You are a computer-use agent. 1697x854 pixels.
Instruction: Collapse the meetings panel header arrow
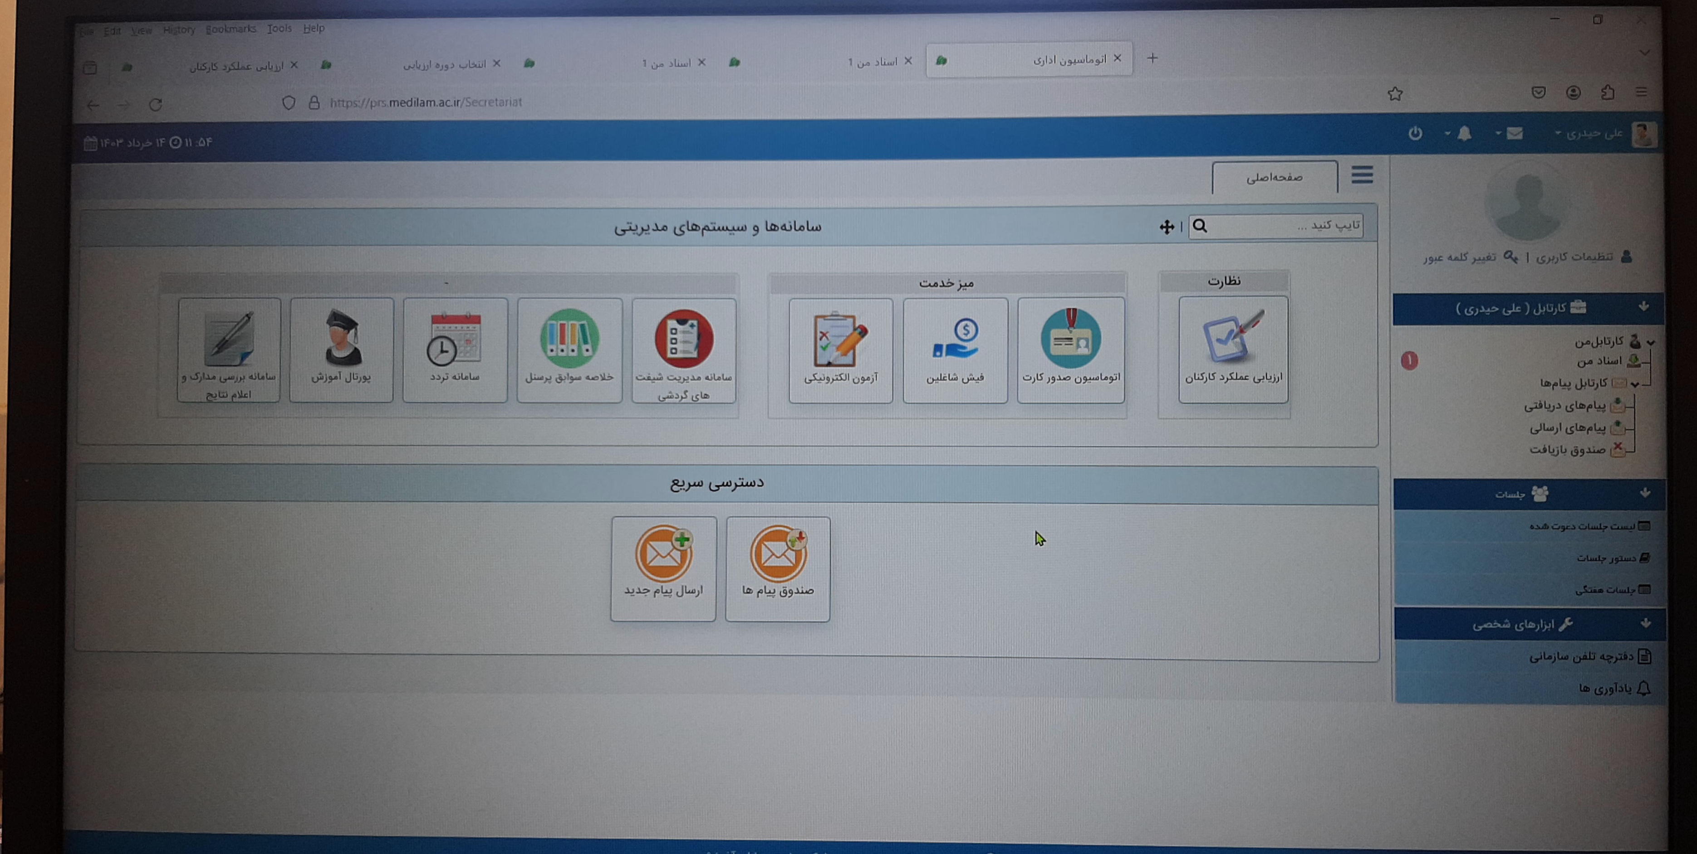1645,493
